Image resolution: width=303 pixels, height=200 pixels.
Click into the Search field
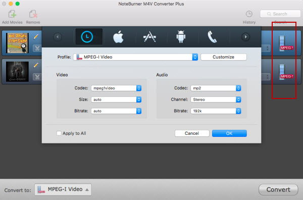click(x=280, y=14)
